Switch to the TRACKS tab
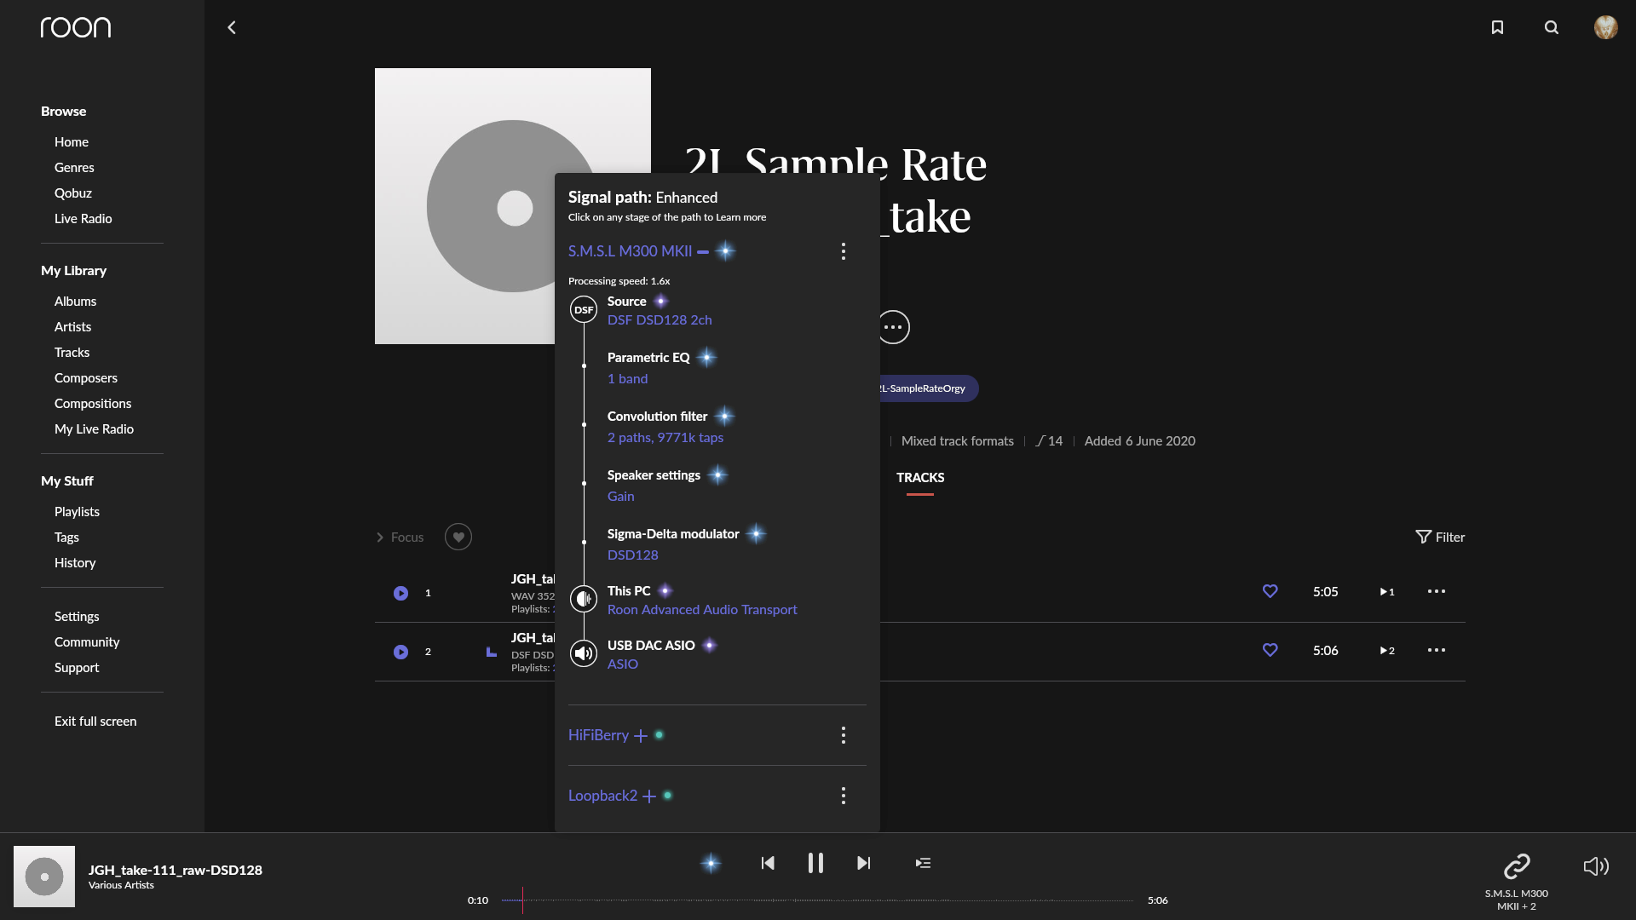The width and height of the screenshot is (1636, 920). pos(919,477)
